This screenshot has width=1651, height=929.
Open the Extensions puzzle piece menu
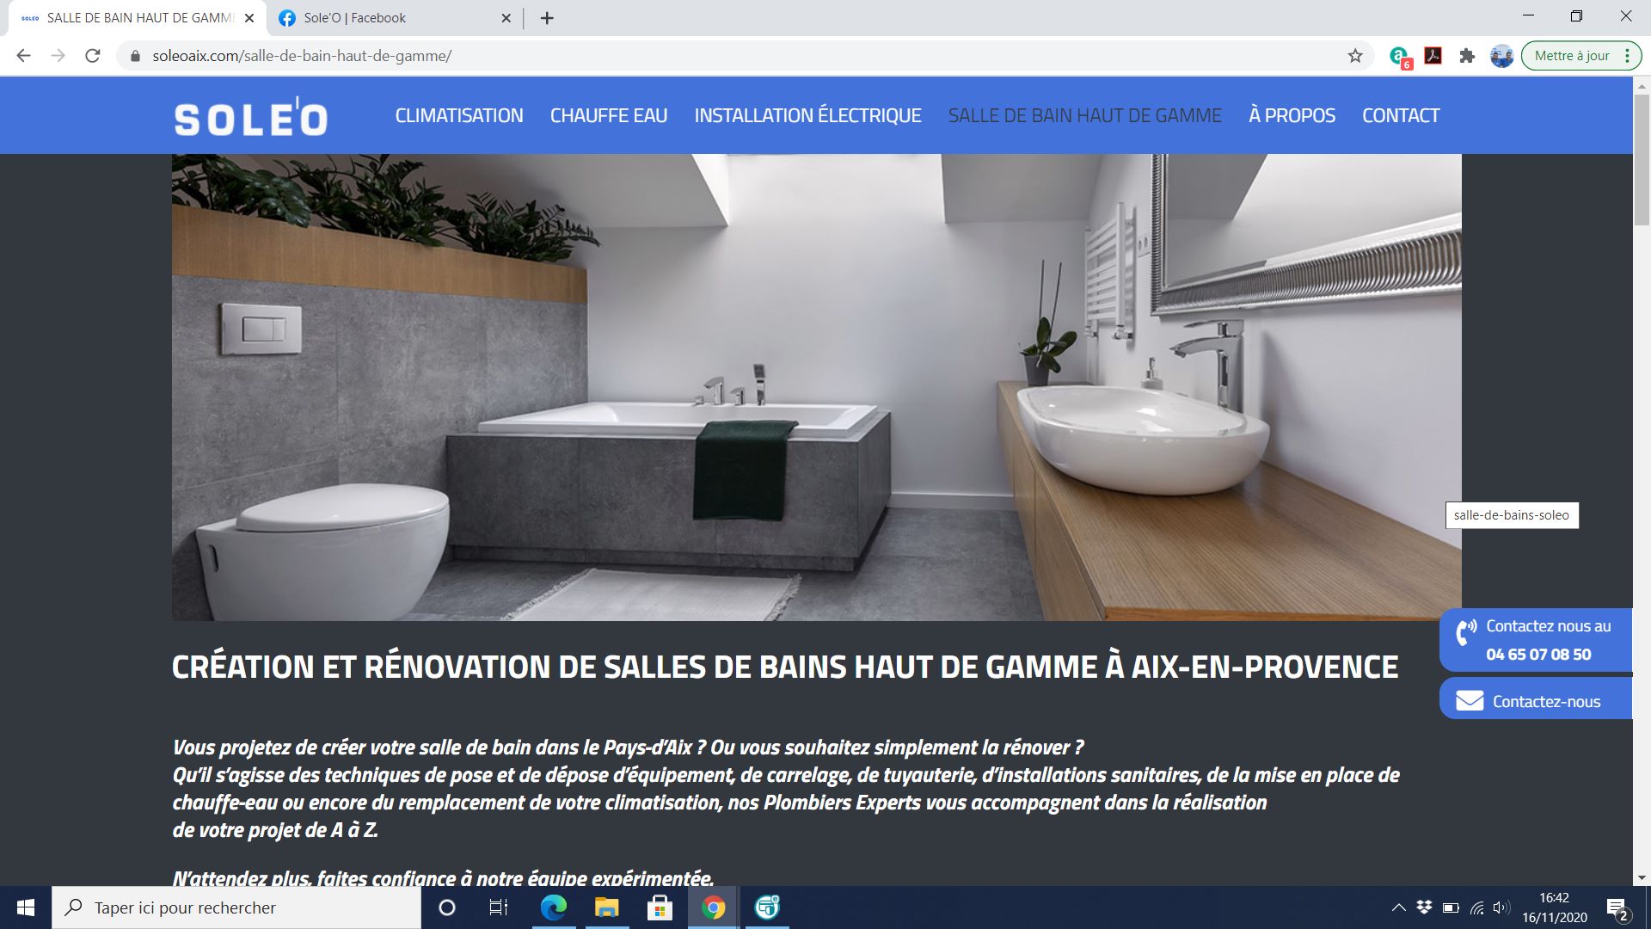click(1467, 56)
